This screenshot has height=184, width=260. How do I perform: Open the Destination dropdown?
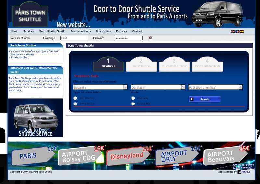coord(158,87)
